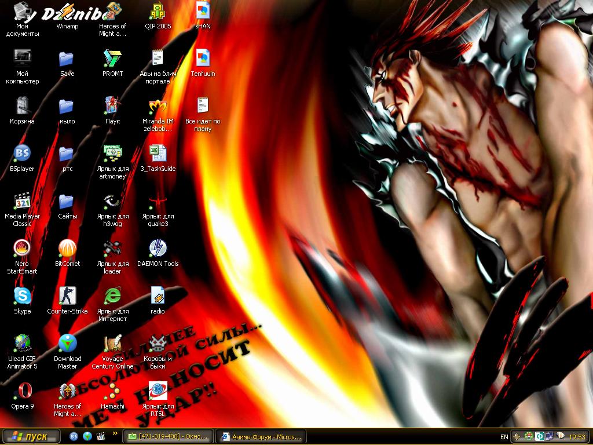Click the 19:53 system clock
The width and height of the screenshot is (593, 445).
[x=577, y=437]
